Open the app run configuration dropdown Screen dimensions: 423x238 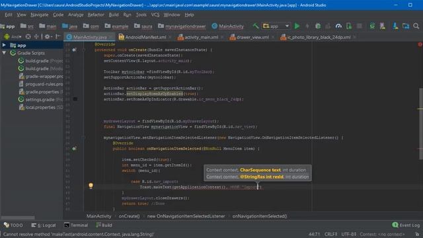[x=276, y=26]
